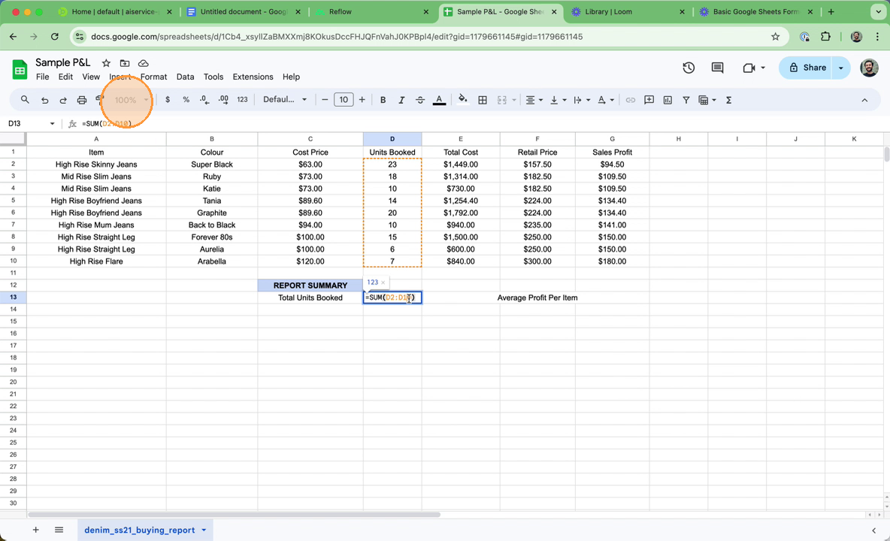Open the Tools menu
Screen dimensions: 890x541
coord(213,77)
